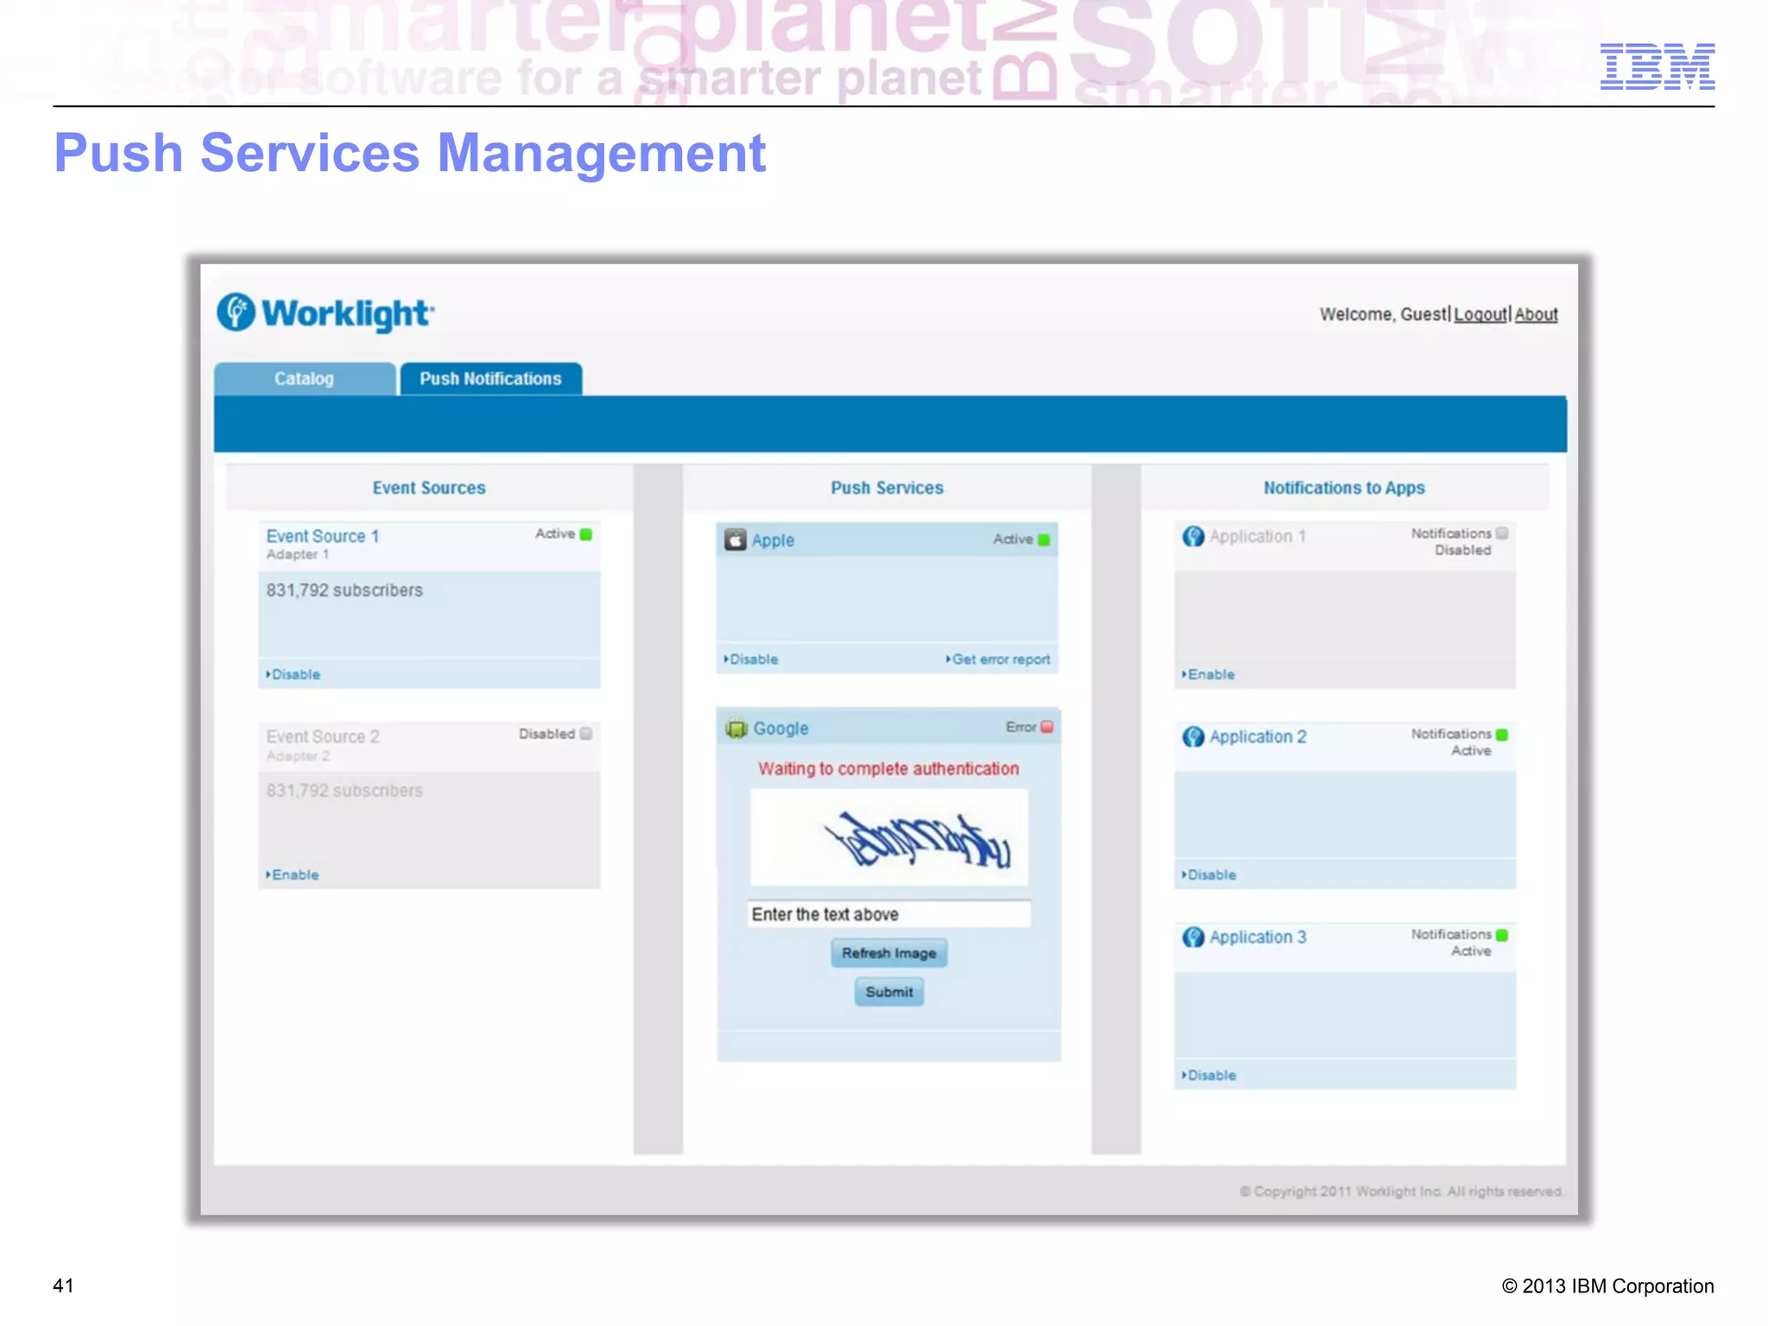This screenshot has height=1326, width=1768.
Task: Click the Push Services column header
Action: coord(887,488)
